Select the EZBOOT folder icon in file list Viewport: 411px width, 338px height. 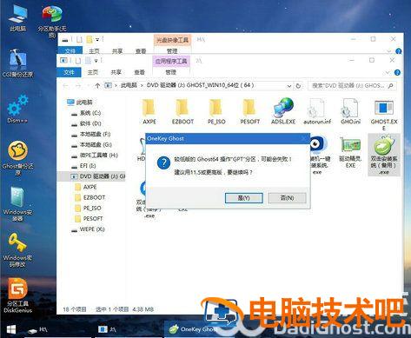[182, 111]
